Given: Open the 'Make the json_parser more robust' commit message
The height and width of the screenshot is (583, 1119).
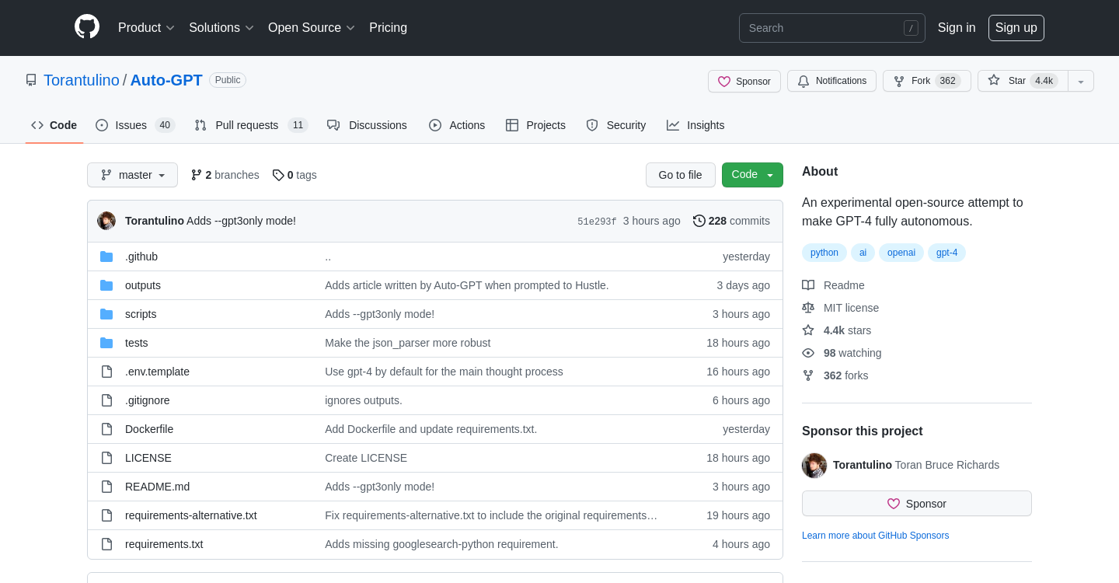Looking at the screenshot, I should coord(408,343).
